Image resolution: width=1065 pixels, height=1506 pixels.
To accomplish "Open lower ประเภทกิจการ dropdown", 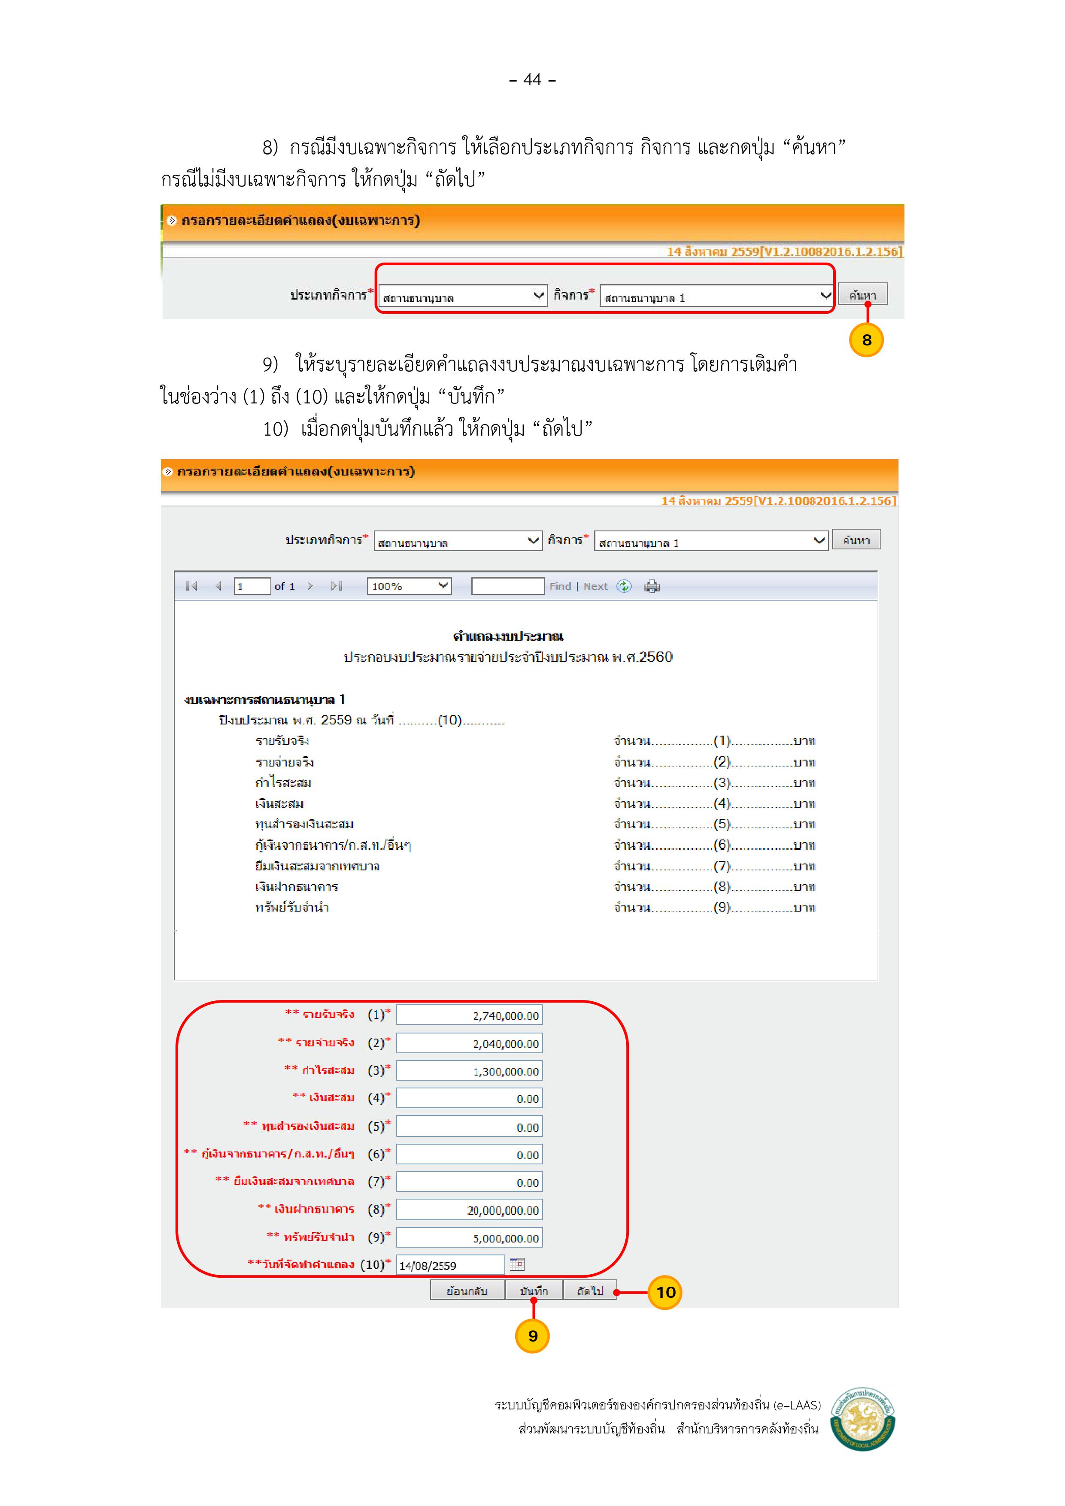I will [458, 542].
